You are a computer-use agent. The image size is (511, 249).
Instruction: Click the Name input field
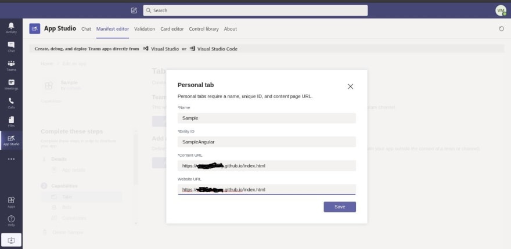[267, 118]
